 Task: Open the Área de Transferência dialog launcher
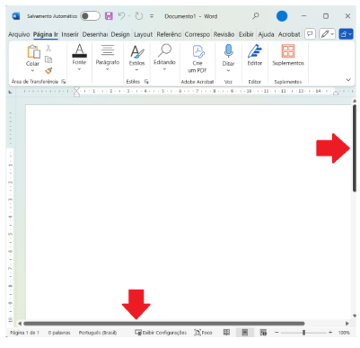tap(64, 82)
